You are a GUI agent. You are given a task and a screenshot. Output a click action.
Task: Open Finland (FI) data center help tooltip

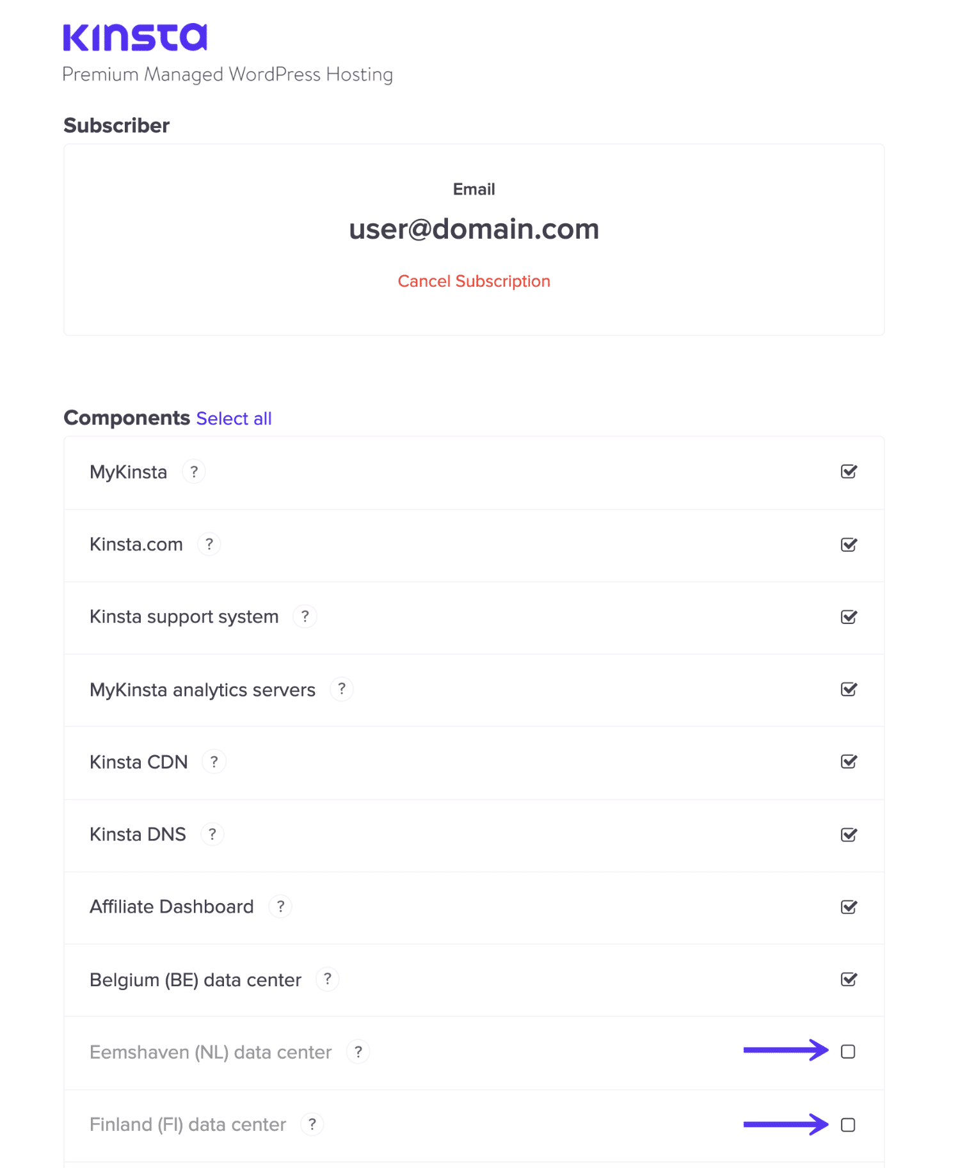pos(312,1124)
